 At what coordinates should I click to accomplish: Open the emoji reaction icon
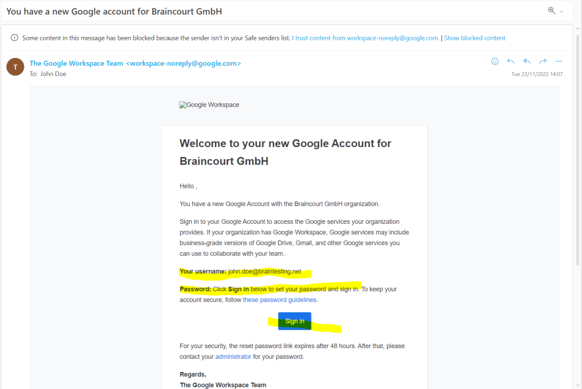[495, 61]
